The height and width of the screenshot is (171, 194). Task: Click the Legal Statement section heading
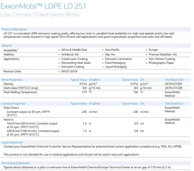coord(12,142)
